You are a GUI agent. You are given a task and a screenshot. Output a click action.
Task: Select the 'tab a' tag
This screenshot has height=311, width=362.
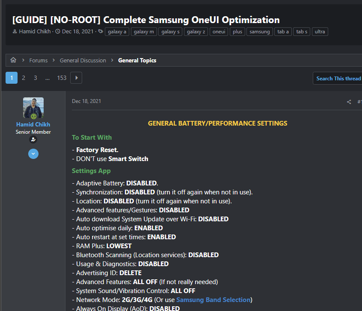[283, 32]
